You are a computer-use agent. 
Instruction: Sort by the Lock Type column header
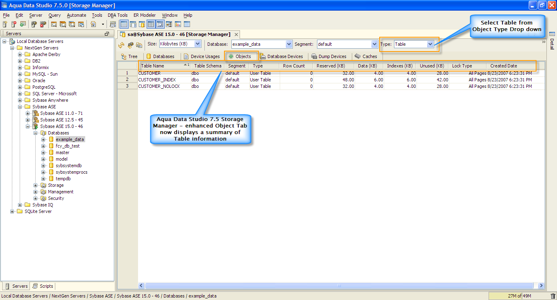[468, 66]
